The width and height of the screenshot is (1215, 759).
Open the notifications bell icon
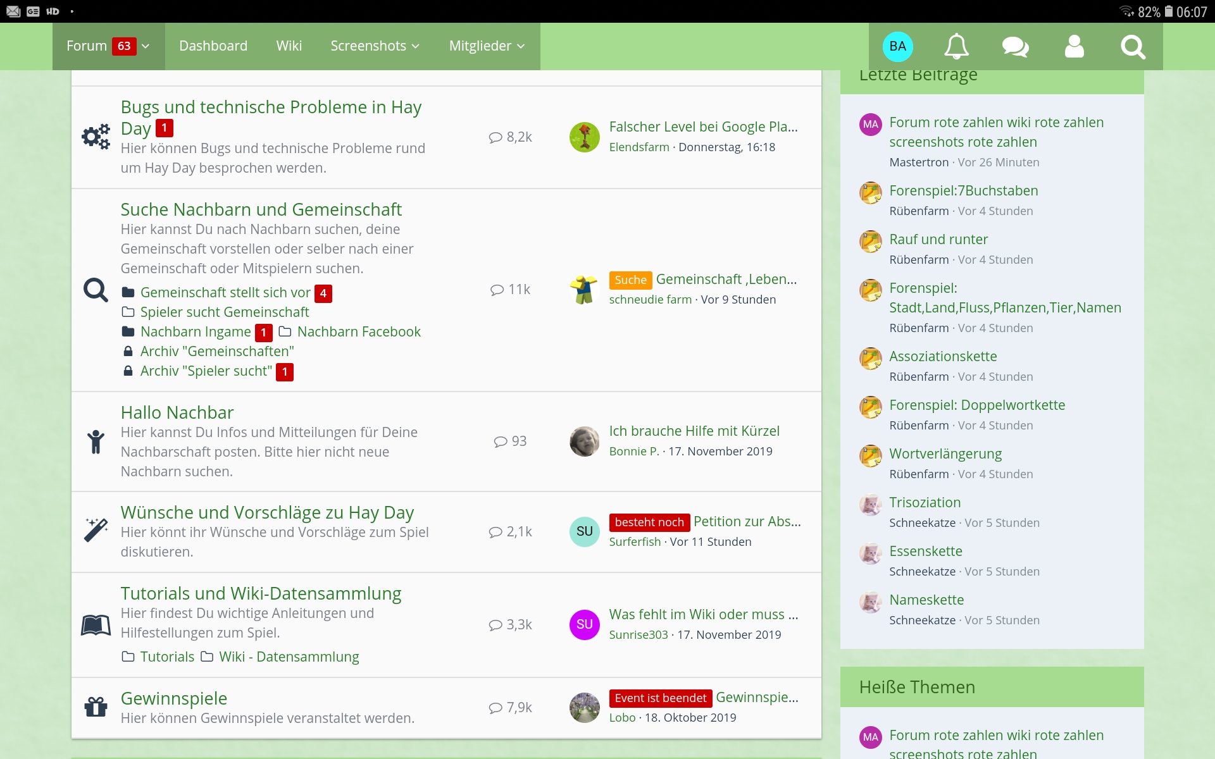[956, 46]
